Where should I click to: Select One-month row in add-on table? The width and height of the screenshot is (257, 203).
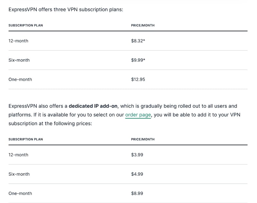(x=20, y=194)
